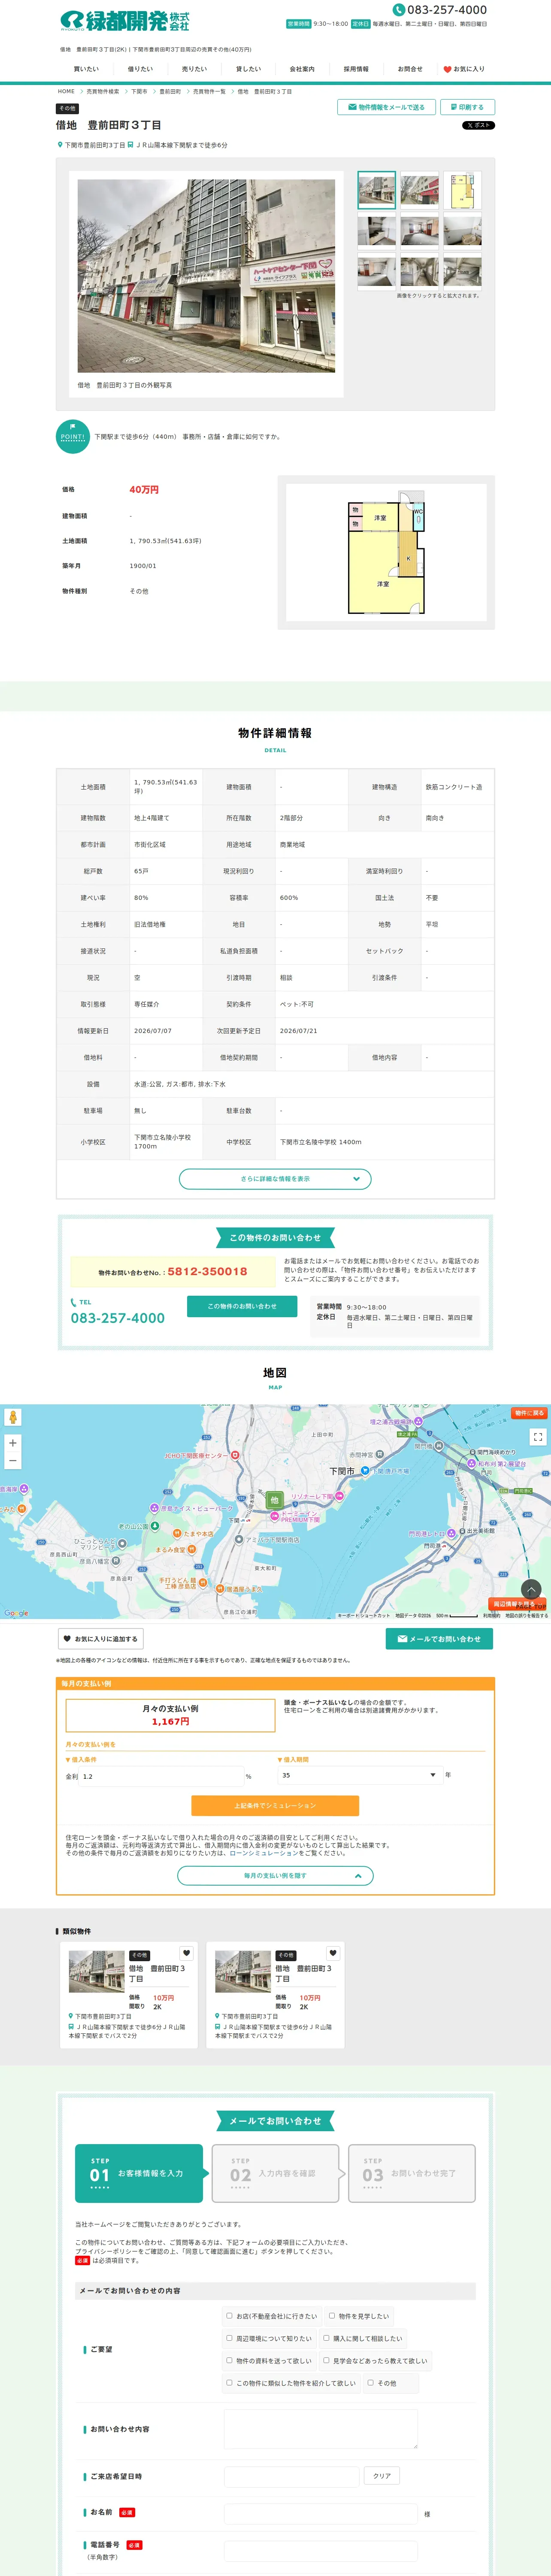551x2576 pixels.
Task: Click メールでお問い合わせ button below map
Action: (439, 1639)
